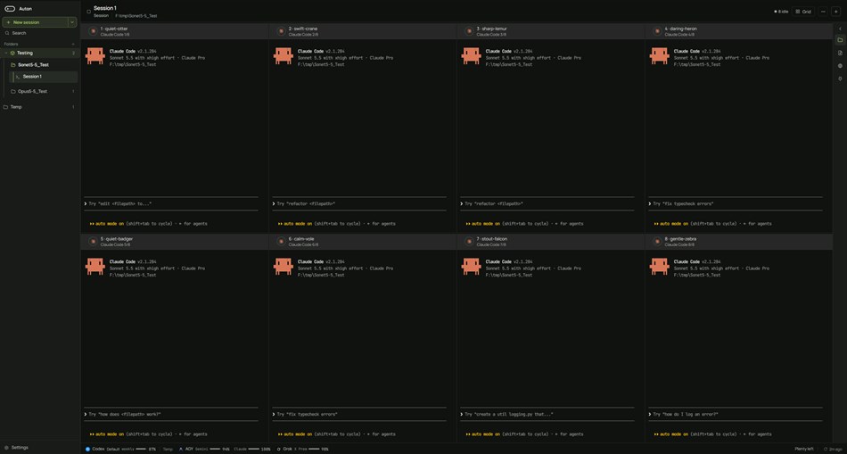The height and width of the screenshot is (454, 847).
Task: Click the agent icon of quiet-otter pane
Action: coord(93,31)
